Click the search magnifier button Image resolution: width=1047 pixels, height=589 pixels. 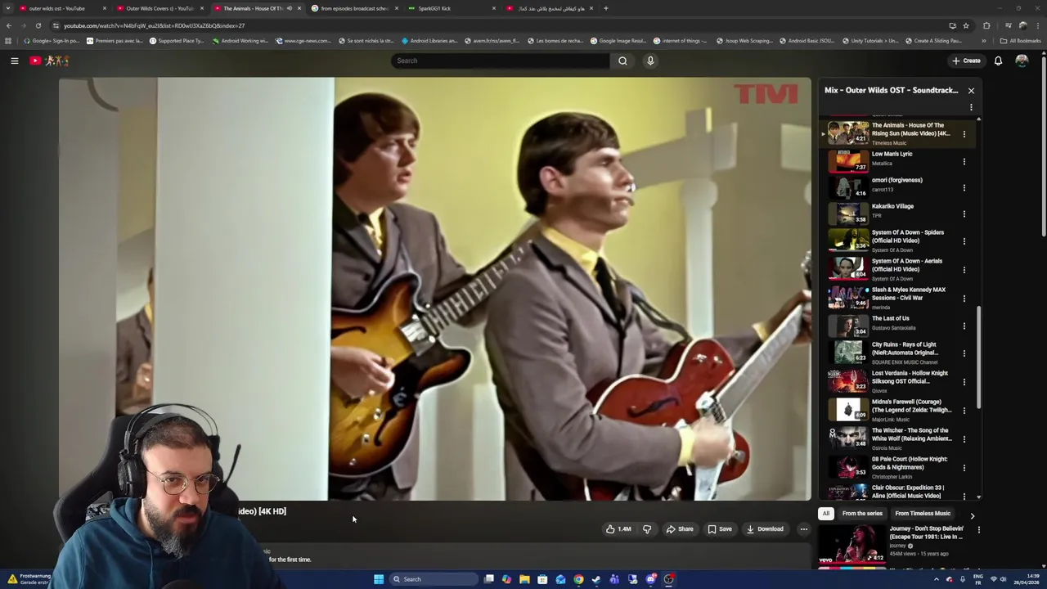click(622, 61)
